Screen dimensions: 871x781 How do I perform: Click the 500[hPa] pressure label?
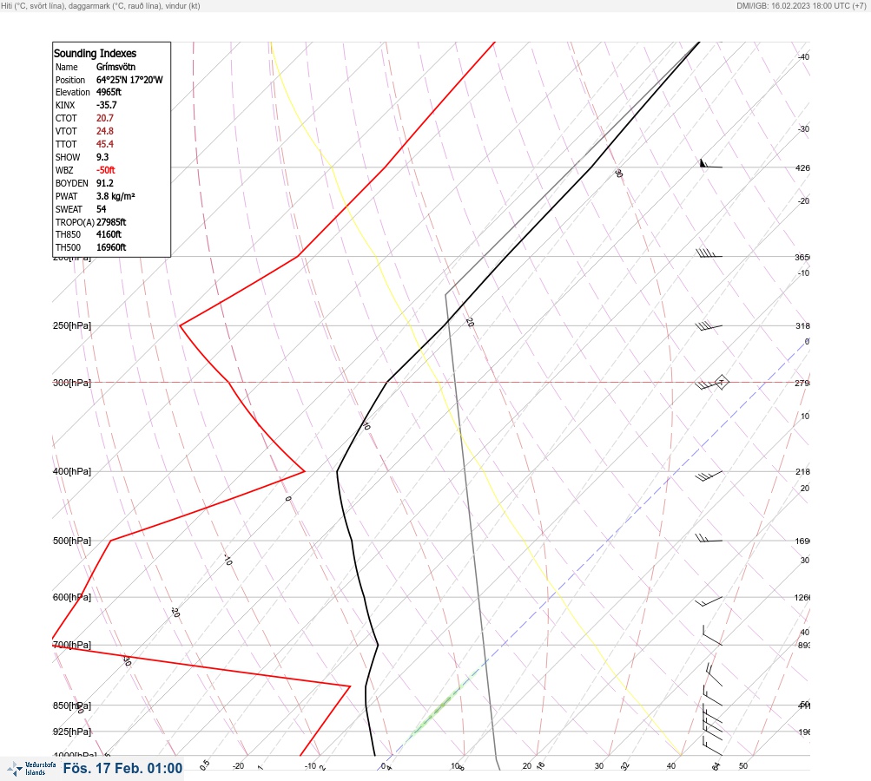72,541
